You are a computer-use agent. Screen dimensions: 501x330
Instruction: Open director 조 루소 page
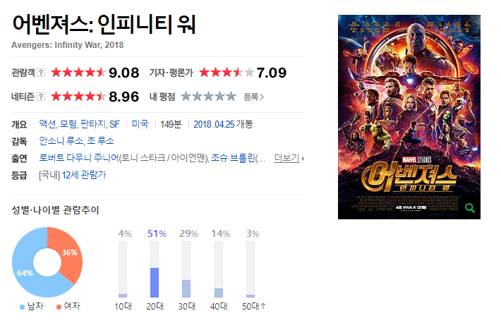point(101,141)
